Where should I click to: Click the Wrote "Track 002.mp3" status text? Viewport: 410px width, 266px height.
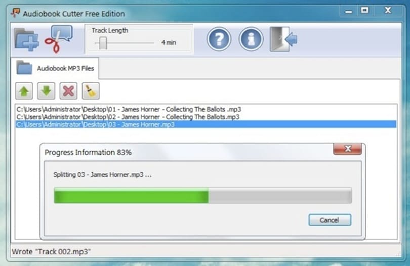tap(51, 252)
